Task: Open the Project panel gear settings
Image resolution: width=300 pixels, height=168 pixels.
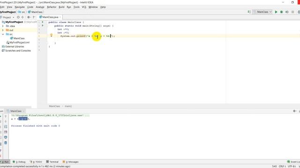Action: pyautogui.click(x=29, y=17)
